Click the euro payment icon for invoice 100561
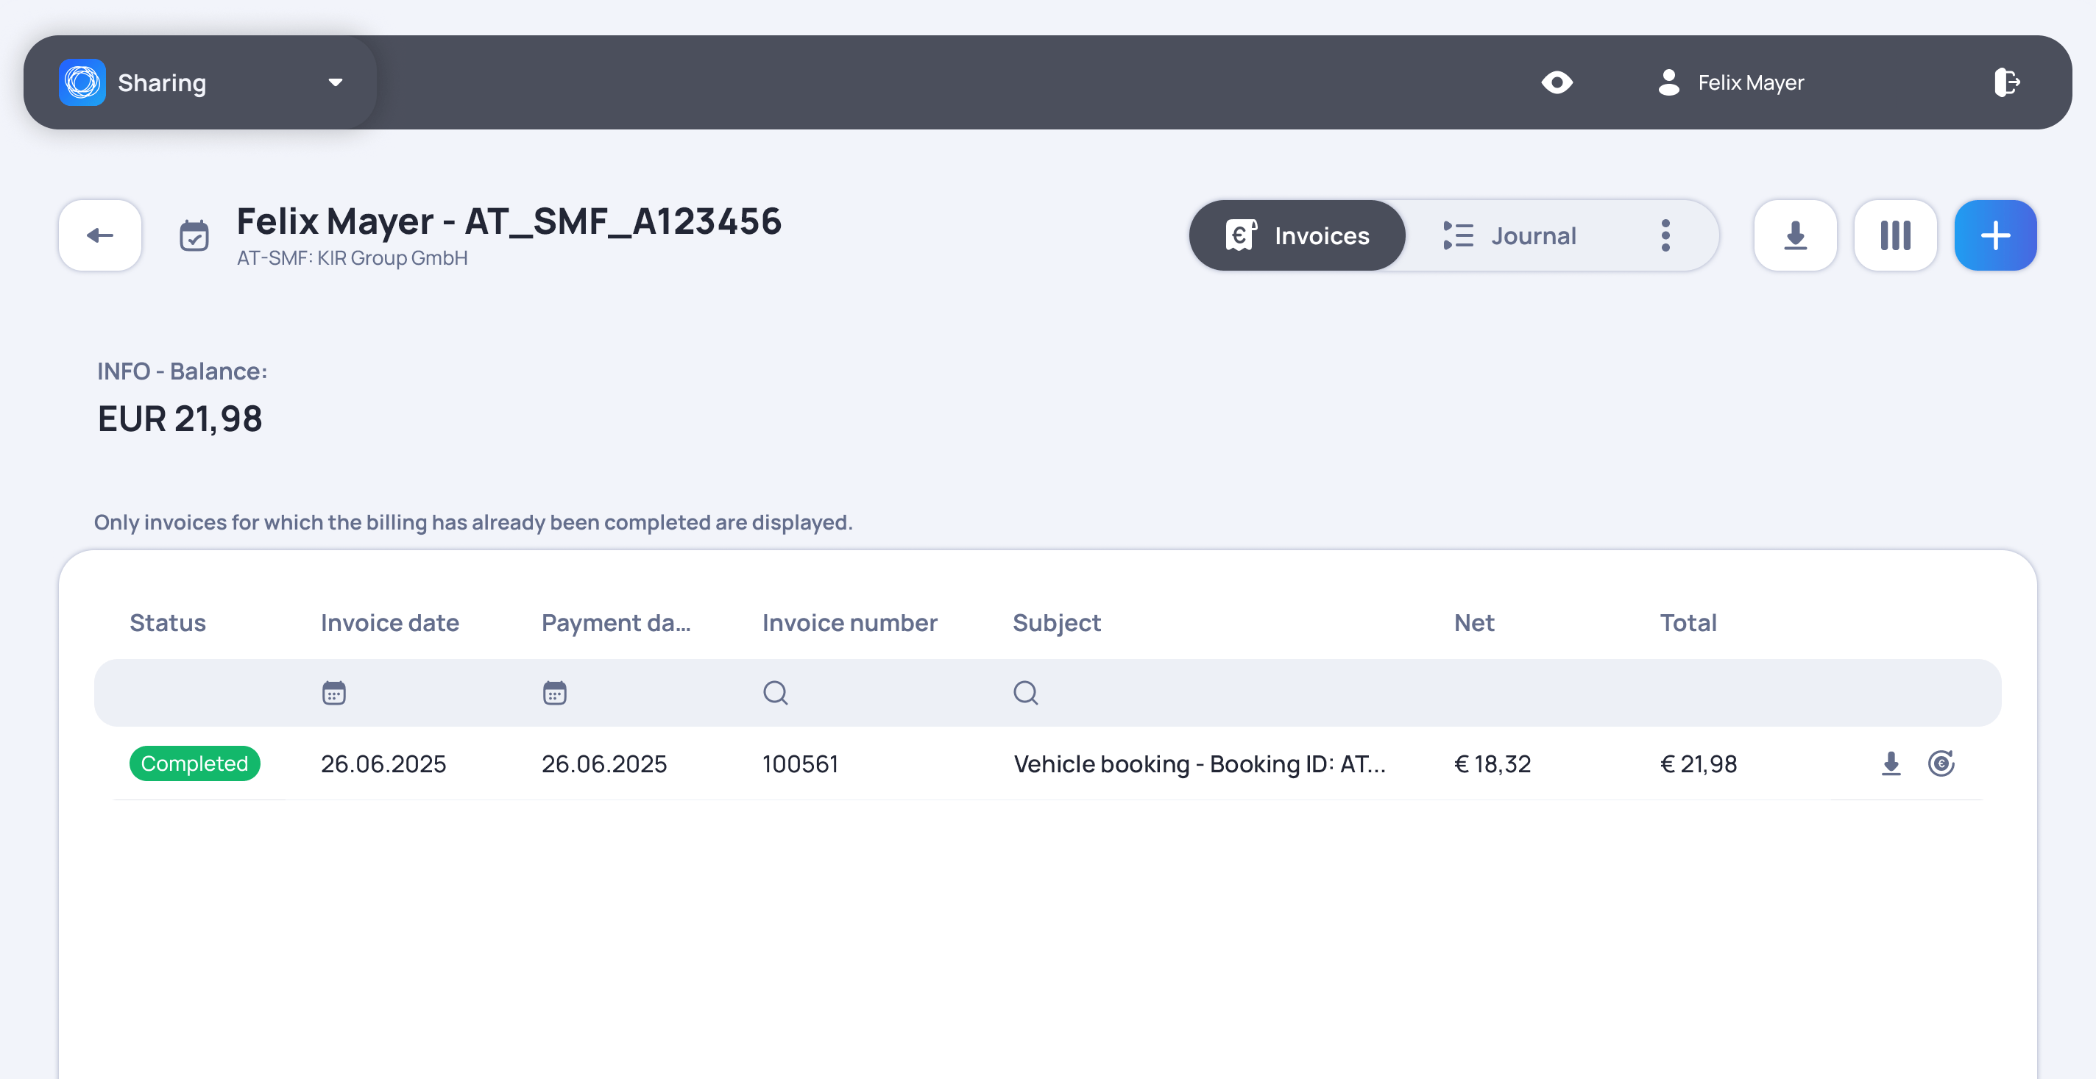Screen dimensions: 2096x1079 tap(1941, 763)
